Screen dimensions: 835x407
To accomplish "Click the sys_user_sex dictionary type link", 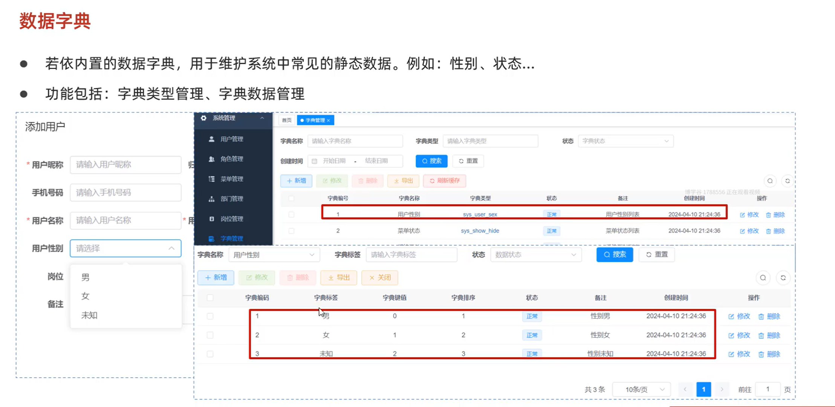I will point(480,214).
